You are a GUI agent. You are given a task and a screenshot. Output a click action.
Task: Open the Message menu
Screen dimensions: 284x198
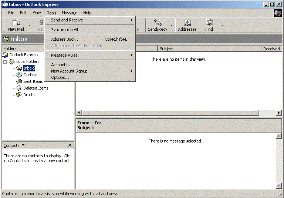tap(70, 13)
